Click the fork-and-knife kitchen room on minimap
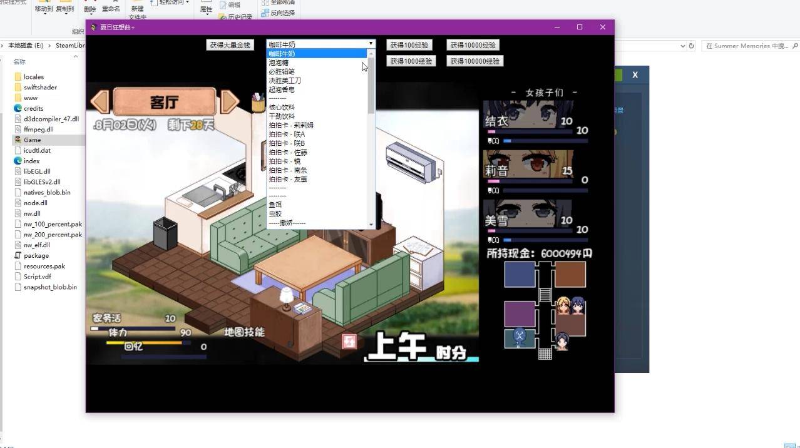The width and height of the screenshot is (800, 448). click(x=519, y=338)
